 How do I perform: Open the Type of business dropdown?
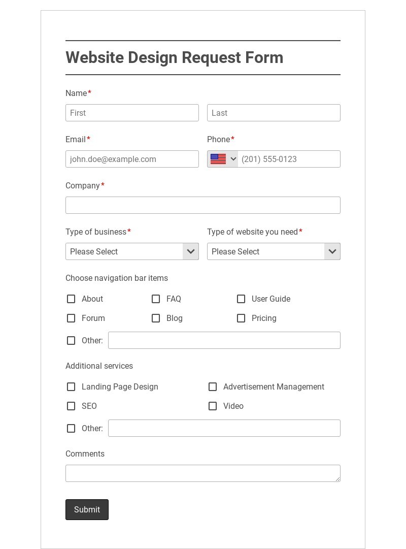click(x=132, y=251)
